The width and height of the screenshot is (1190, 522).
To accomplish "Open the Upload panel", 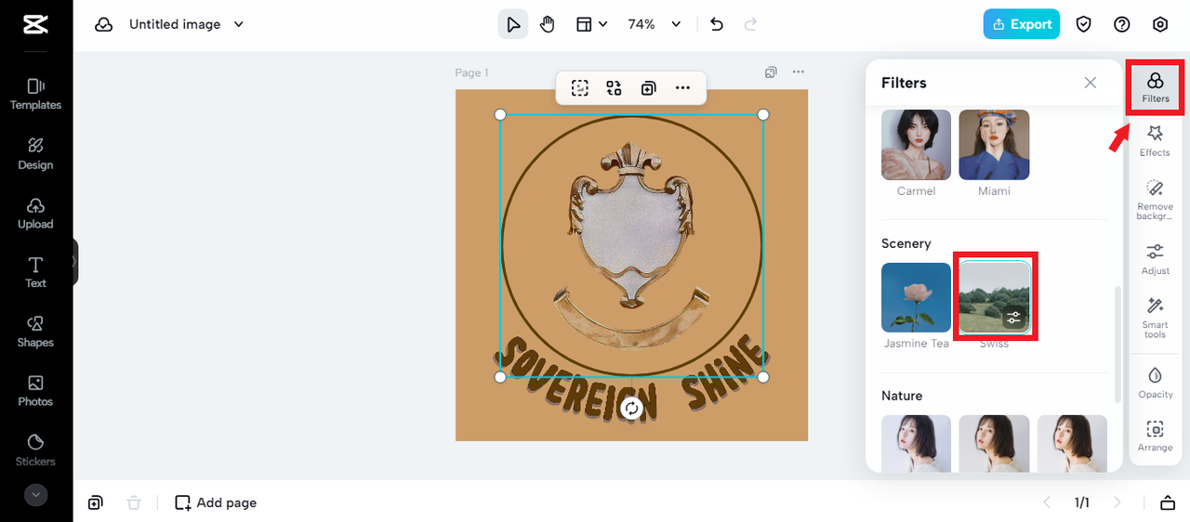I will tap(35, 213).
